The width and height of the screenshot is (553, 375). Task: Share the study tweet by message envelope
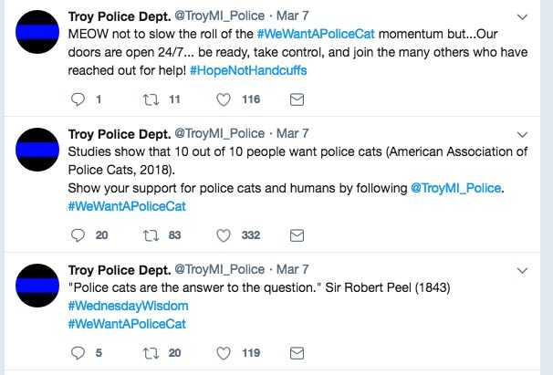click(297, 235)
